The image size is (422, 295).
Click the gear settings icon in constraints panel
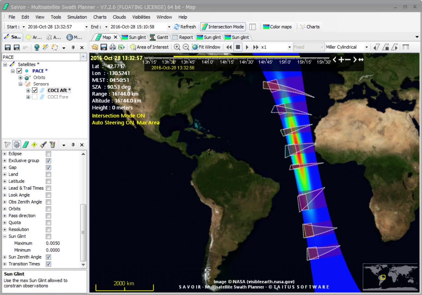point(17,145)
